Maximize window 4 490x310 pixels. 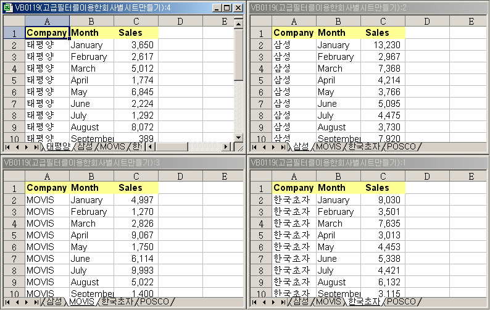click(x=227, y=8)
